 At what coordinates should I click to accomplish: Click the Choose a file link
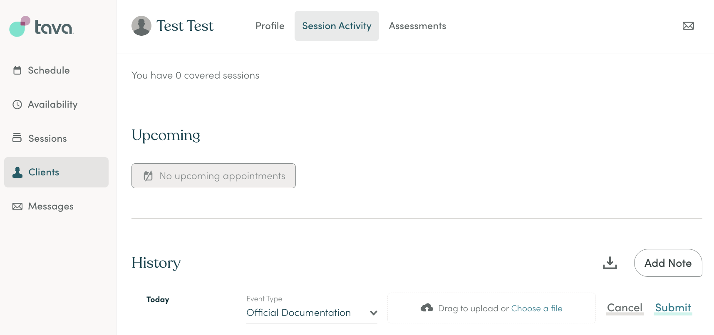(x=537, y=308)
